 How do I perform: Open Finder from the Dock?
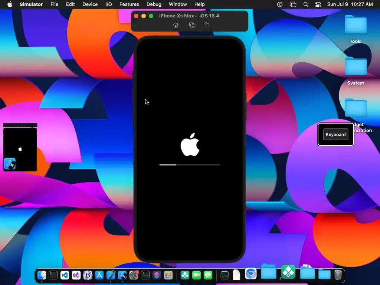coord(42,275)
